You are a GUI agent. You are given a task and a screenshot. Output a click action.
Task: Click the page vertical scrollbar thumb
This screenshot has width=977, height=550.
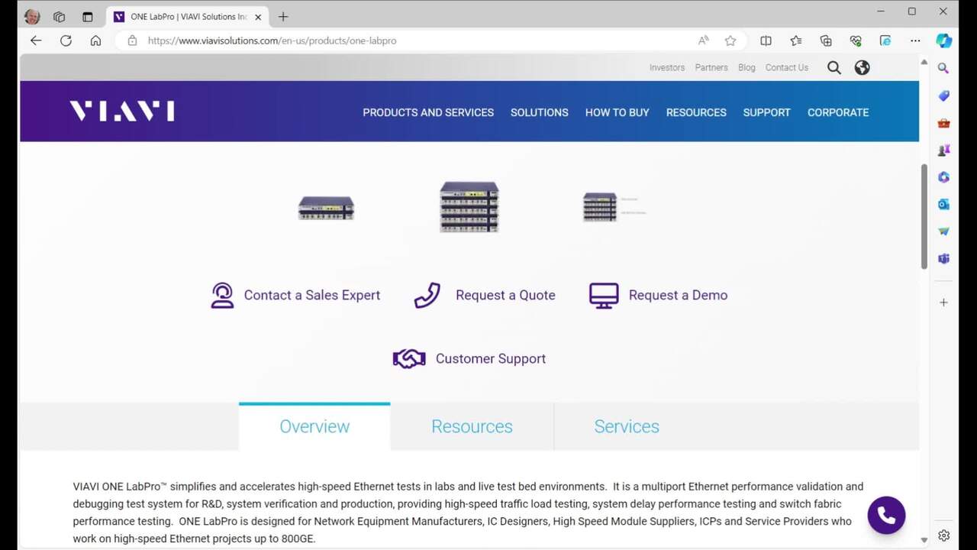(924, 215)
